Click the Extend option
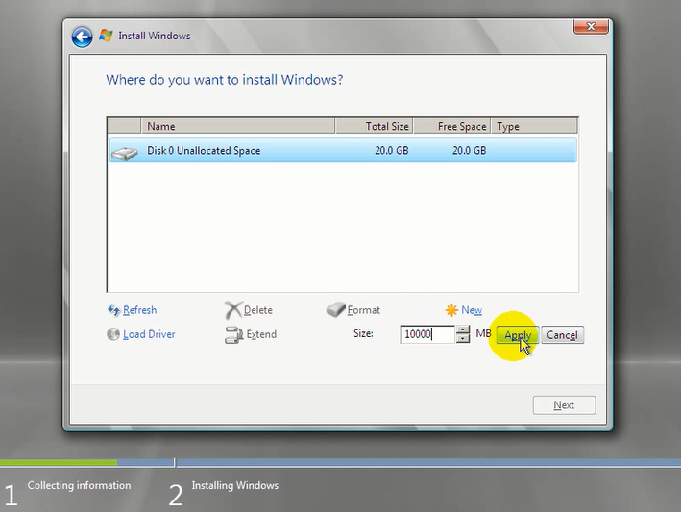 (261, 334)
